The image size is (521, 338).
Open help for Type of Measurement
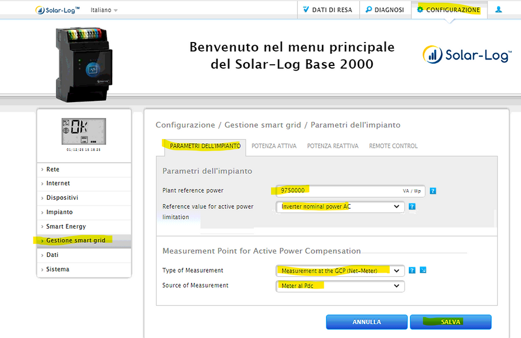(412, 271)
